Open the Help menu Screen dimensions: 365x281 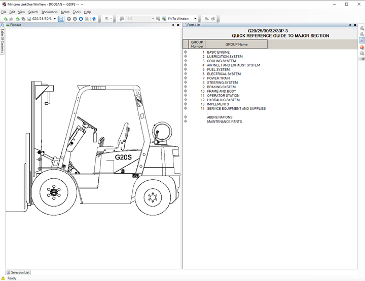coord(87,12)
